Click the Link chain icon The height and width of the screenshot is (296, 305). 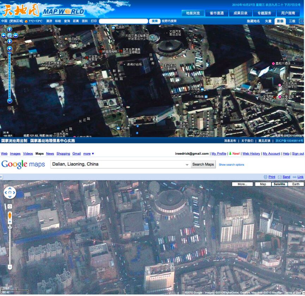[294, 177]
